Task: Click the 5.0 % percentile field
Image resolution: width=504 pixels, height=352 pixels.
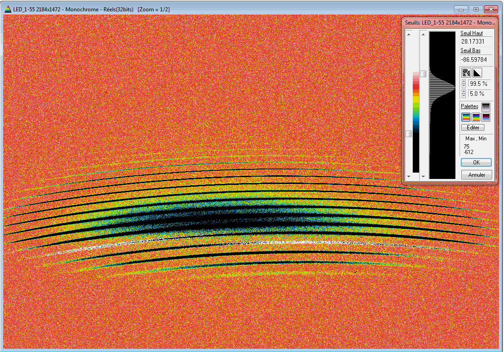Action: (480, 94)
